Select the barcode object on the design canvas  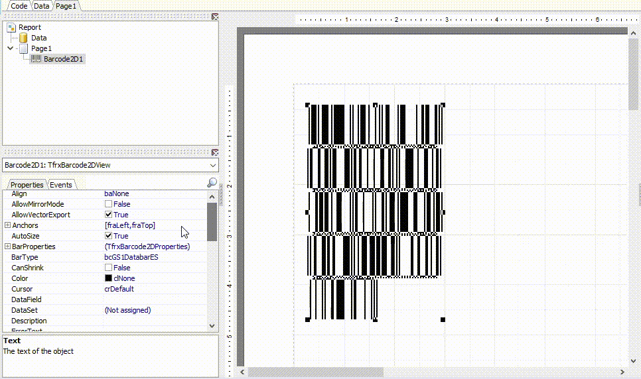[375, 212]
